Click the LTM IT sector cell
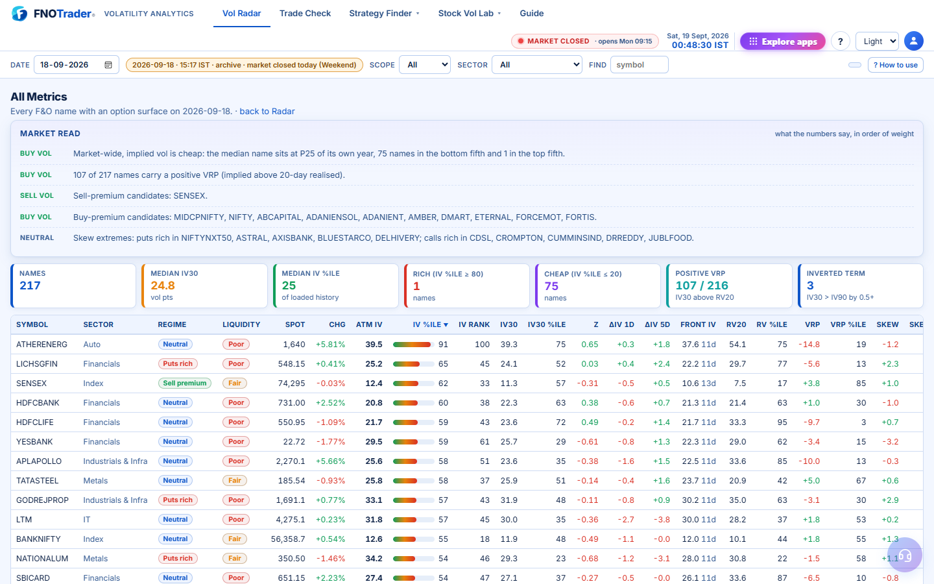 (x=87, y=520)
